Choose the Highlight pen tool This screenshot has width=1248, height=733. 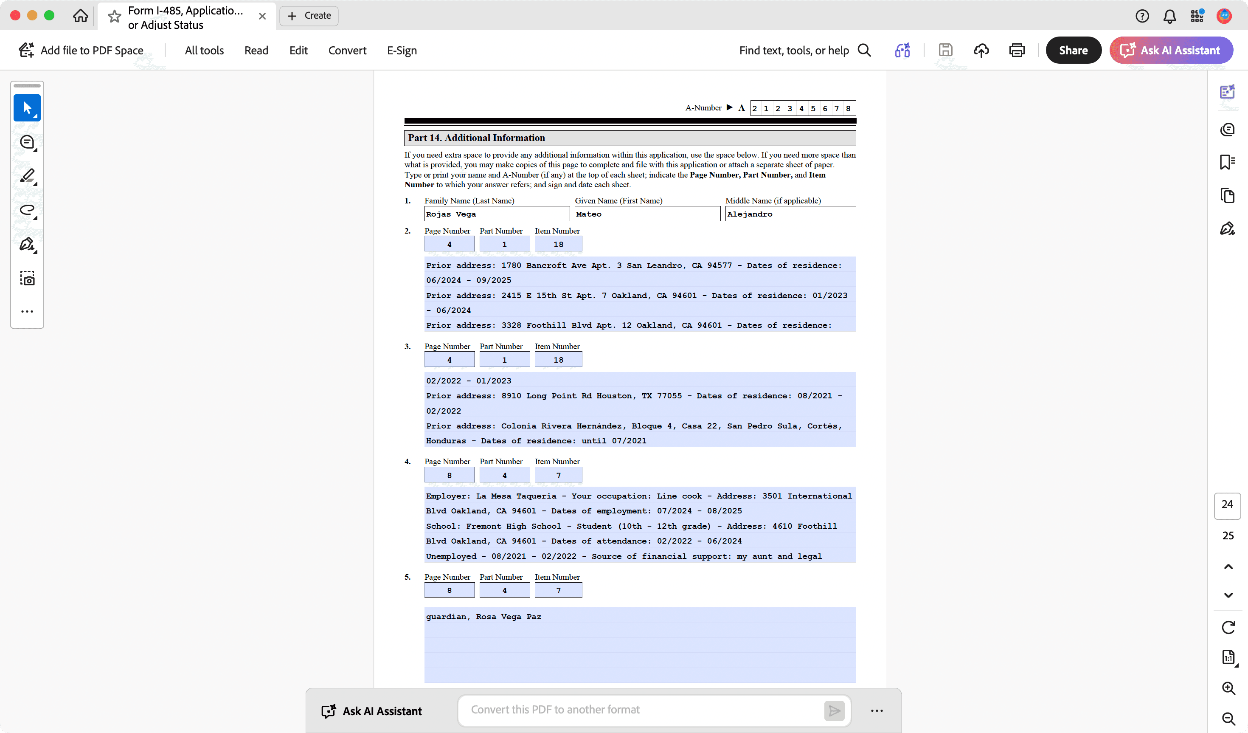click(x=27, y=176)
